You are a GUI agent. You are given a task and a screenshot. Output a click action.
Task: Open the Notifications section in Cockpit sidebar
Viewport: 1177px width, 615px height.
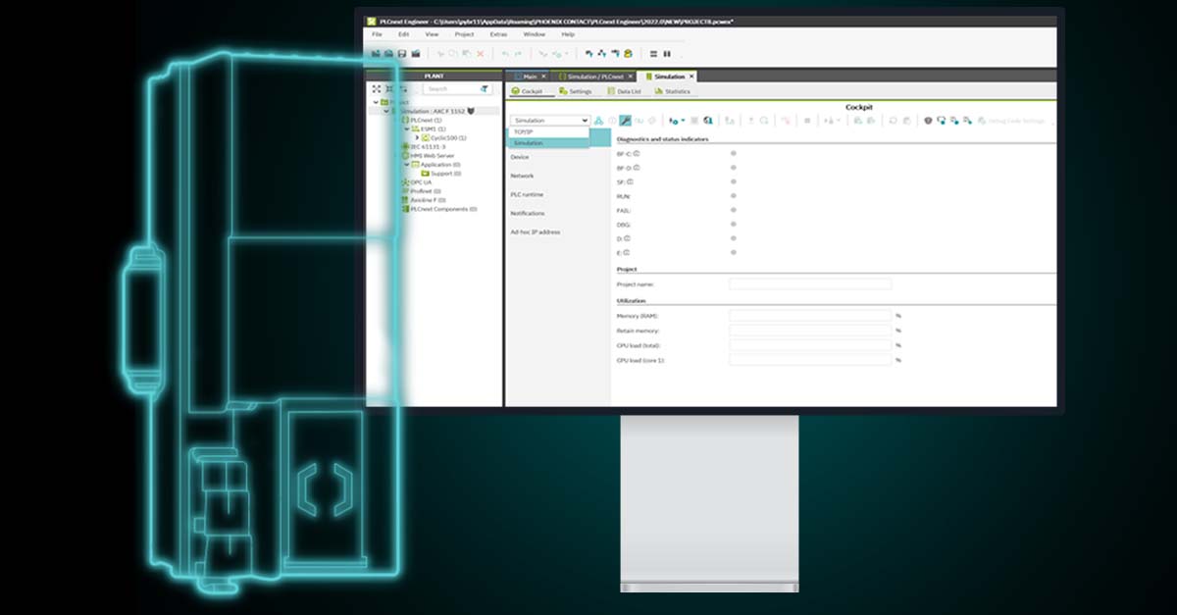tap(528, 213)
